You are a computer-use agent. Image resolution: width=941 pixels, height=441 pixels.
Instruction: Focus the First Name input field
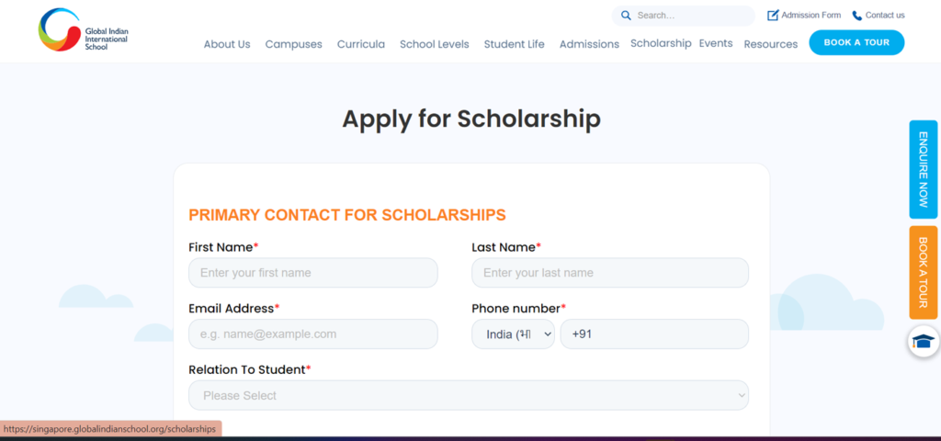pos(313,273)
